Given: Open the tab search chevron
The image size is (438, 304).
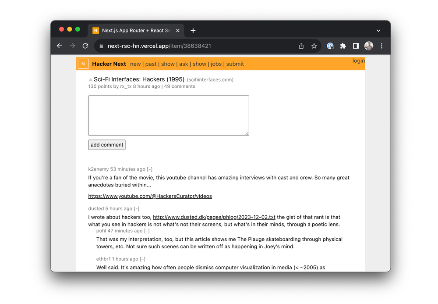Looking at the screenshot, I should [378, 30].
